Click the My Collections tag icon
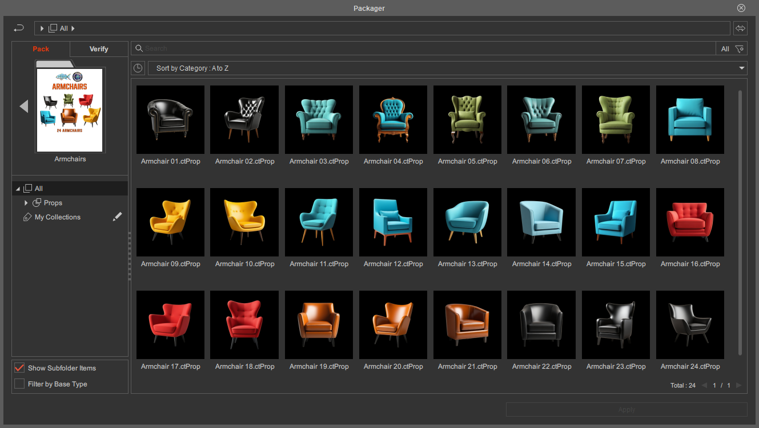This screenshot has width=759, height=428. tap(27, 217)
